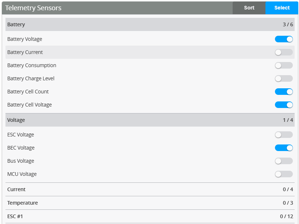Expand the Current section
This screenshot has width=299, height=224.
(x=146, y=189)
